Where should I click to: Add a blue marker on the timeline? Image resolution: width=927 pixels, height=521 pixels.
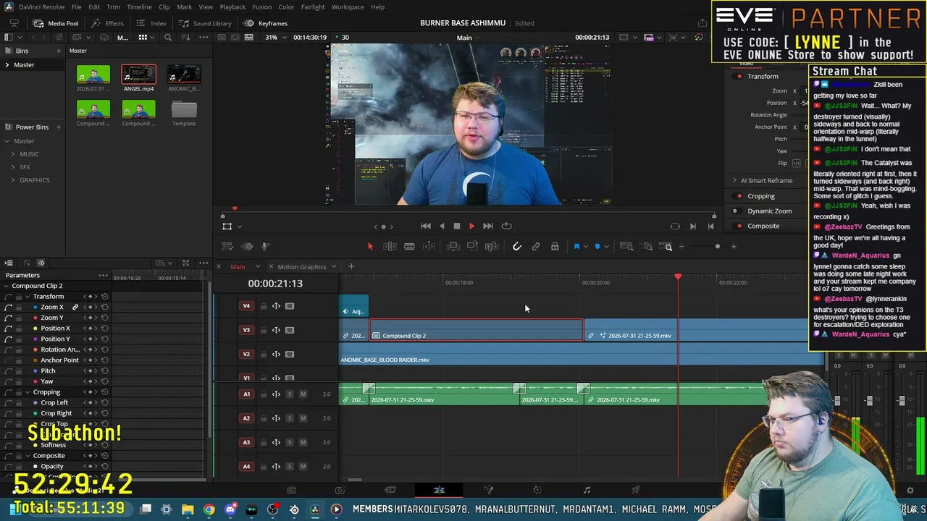[x=597, y=247]
